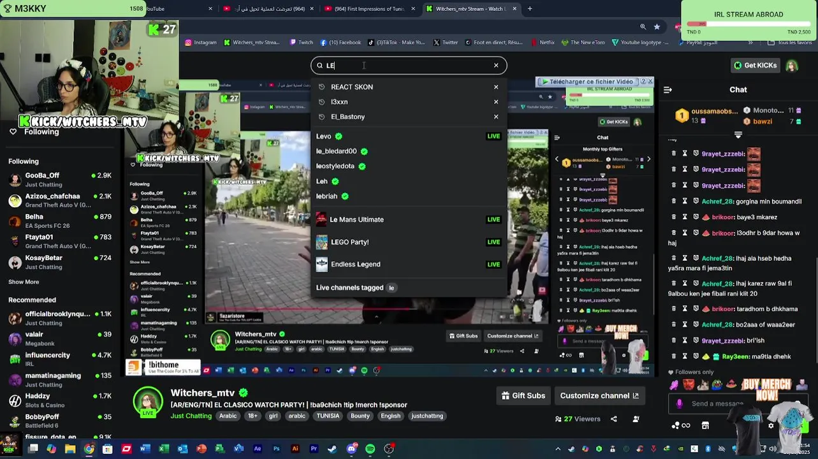Open Word from the taskbar
The image size is (818, 459).
coord(145,449)
